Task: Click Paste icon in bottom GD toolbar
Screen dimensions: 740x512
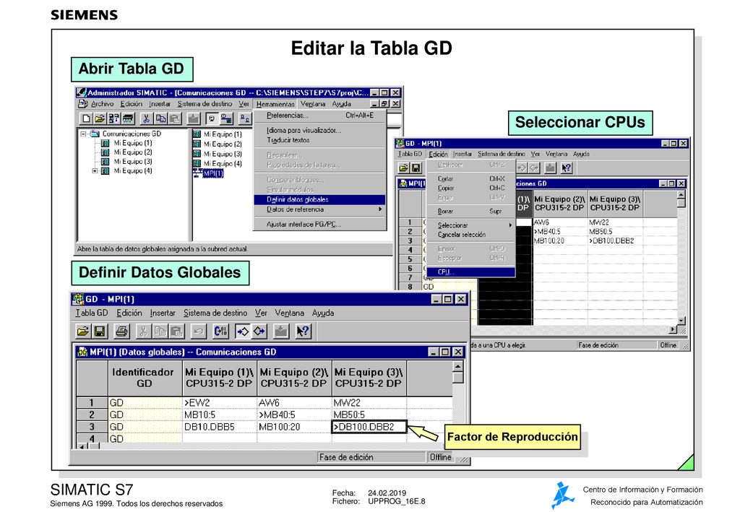Action: pos(176,331)
